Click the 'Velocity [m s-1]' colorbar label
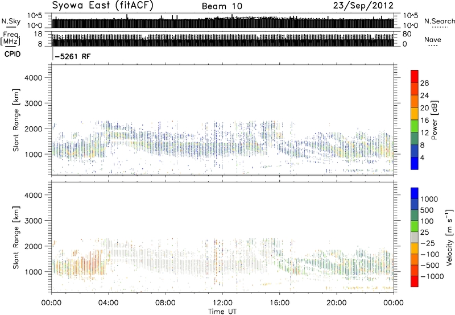455x315 pixels. pyautogui.click(x=449, y=237)
